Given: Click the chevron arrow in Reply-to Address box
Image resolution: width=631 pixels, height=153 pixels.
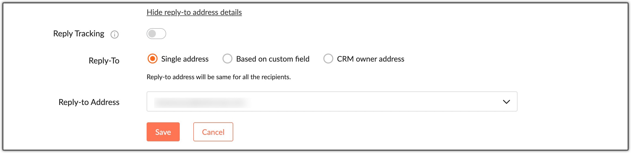Looking at the screenshot, I should coord(506,102).
